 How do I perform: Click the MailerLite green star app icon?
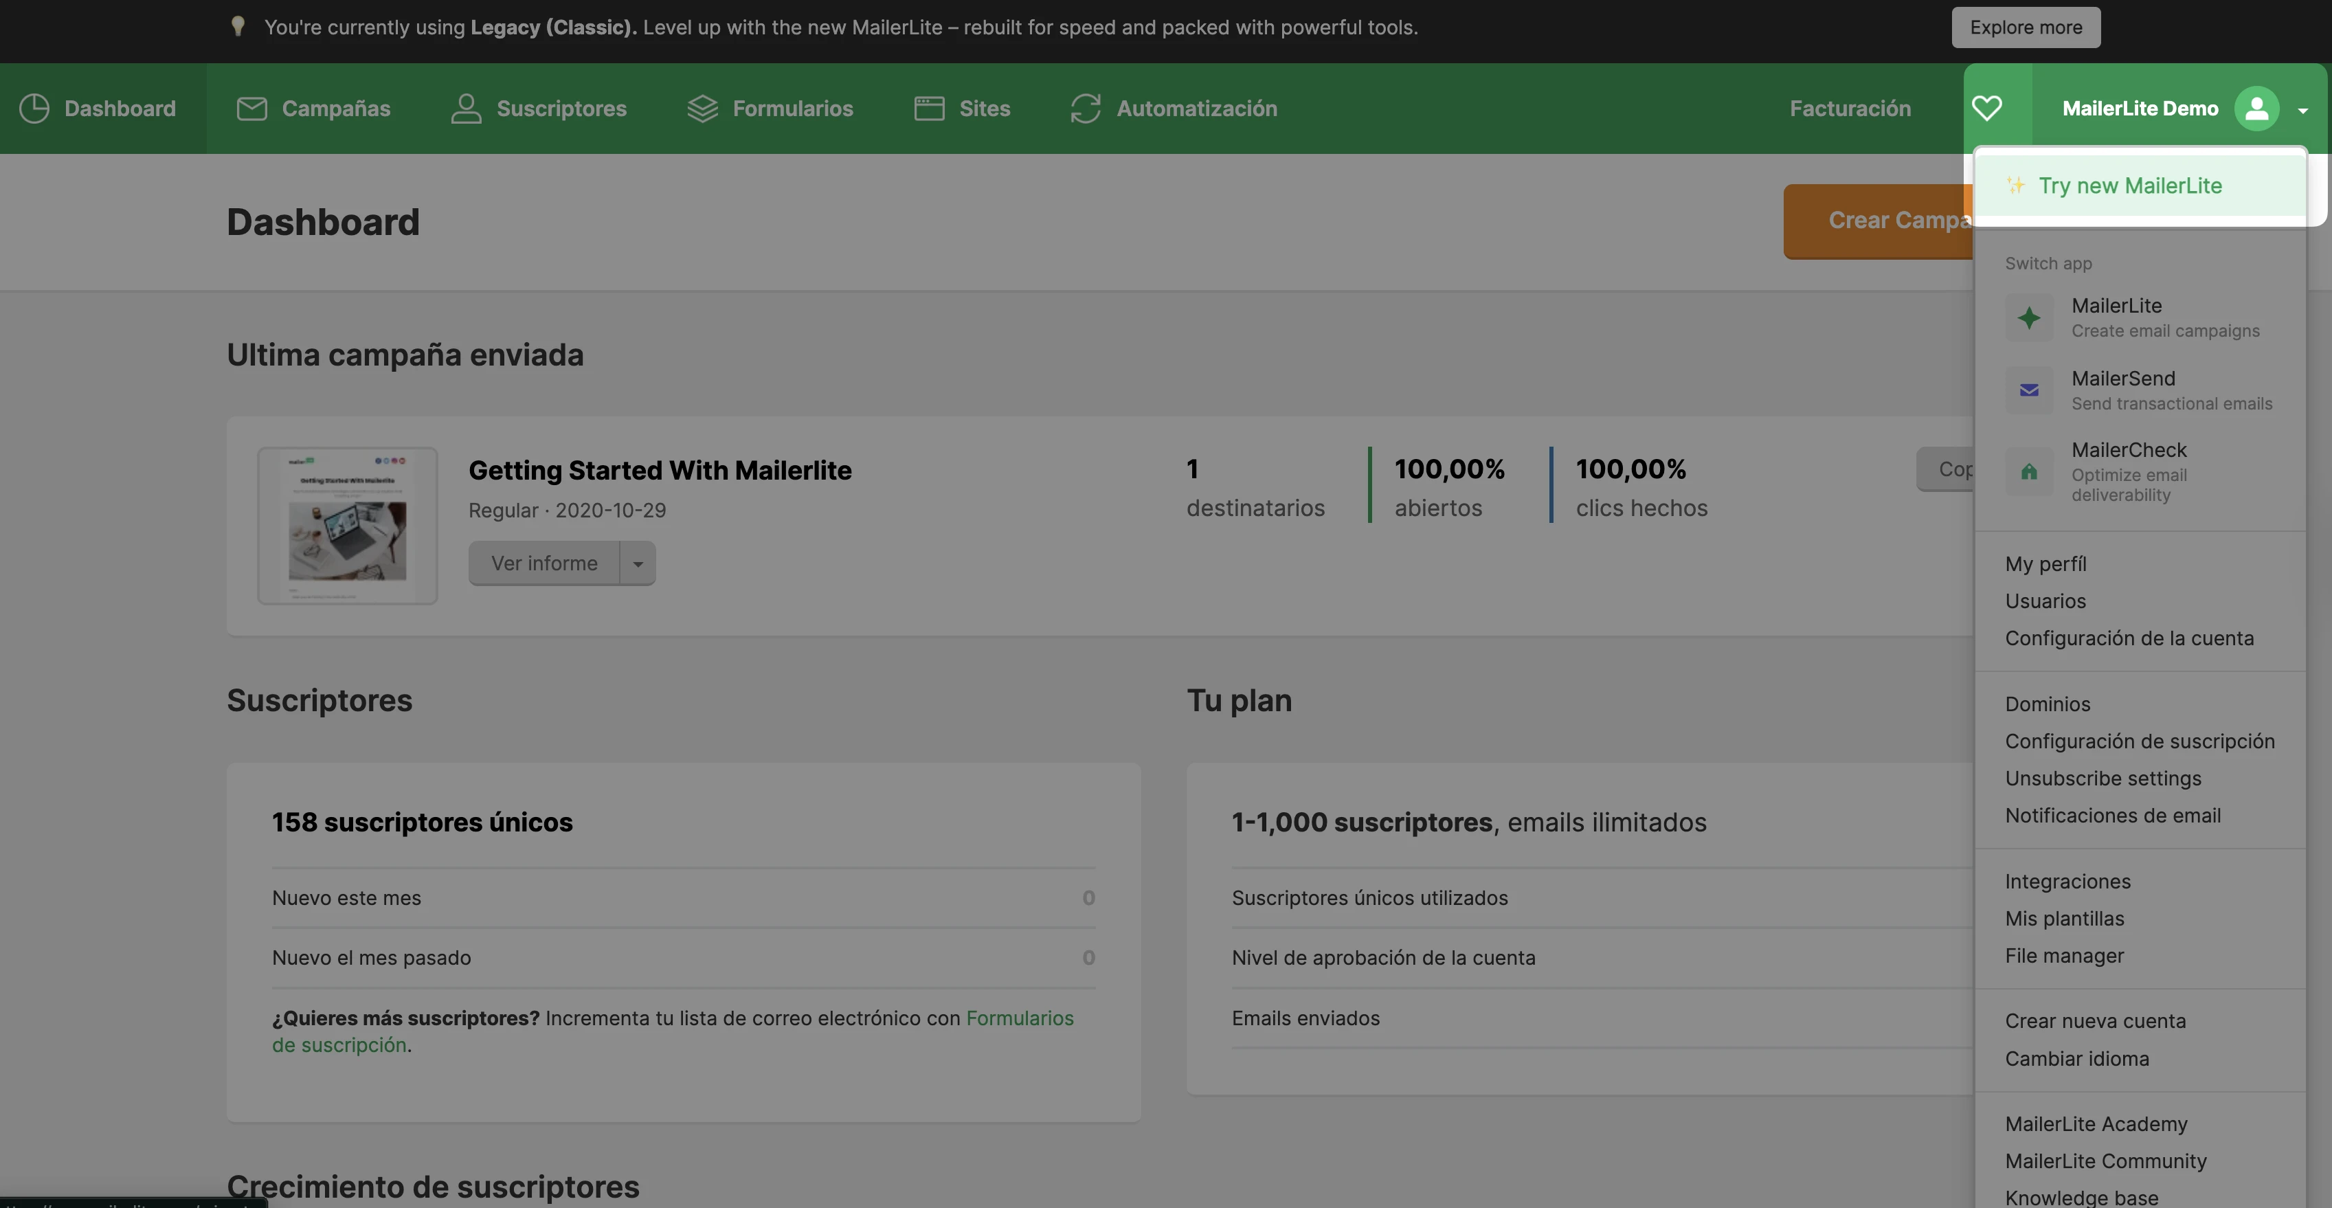(2029, 318)
